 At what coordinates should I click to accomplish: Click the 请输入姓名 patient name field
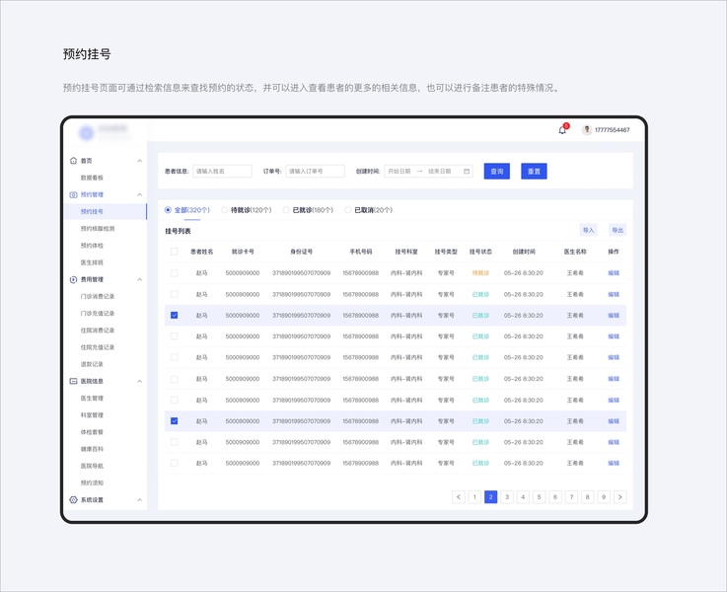222,171
